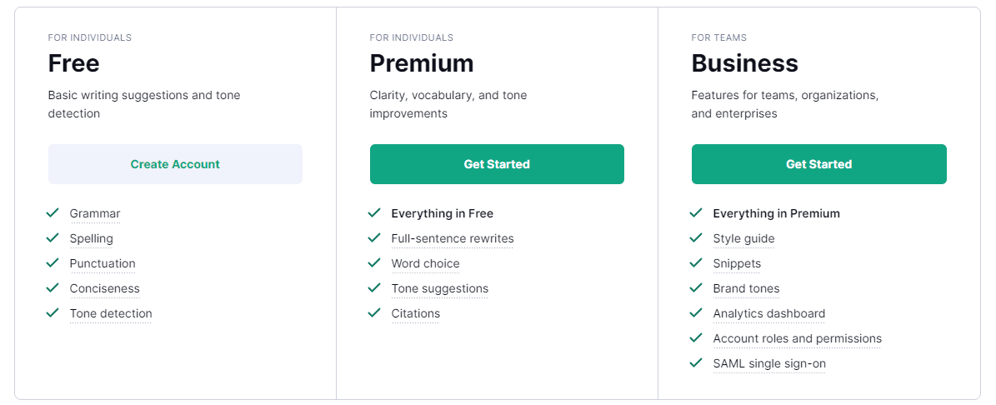
Task: Click the checkmark beside Everything in Premium
Action: coord(696,213)
